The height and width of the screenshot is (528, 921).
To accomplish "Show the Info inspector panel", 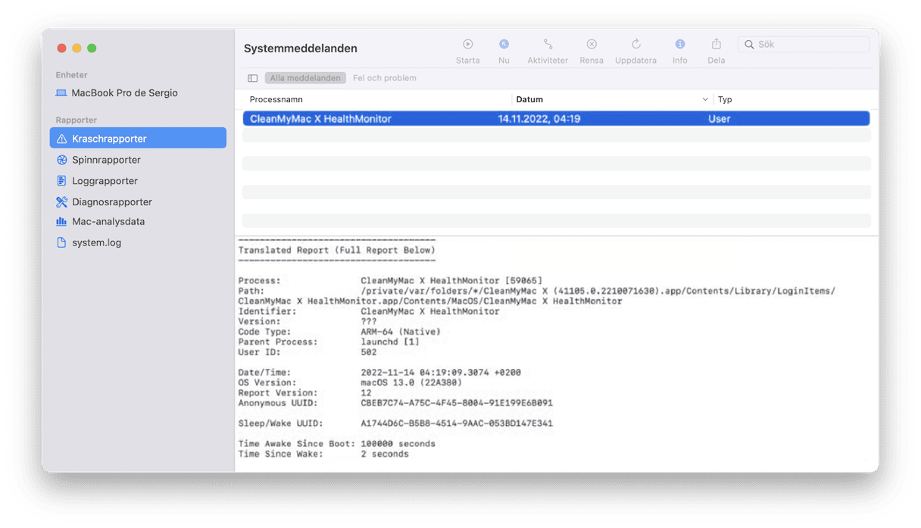I will coord(679,45).
